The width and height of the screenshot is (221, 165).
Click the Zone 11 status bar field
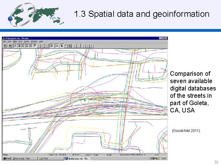(89, 155)
